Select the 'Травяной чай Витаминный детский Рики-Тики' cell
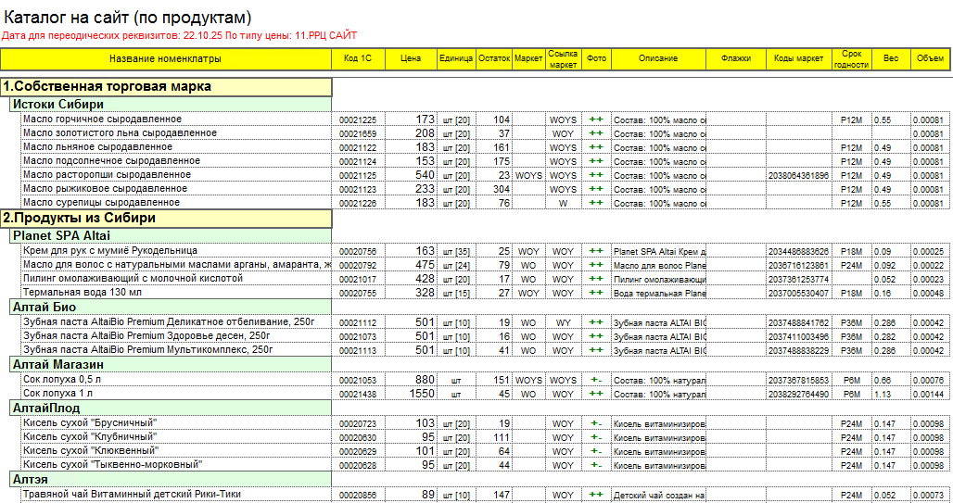This screenshot has height=503, width=953. pyautogui.click(x=132, y=495)
